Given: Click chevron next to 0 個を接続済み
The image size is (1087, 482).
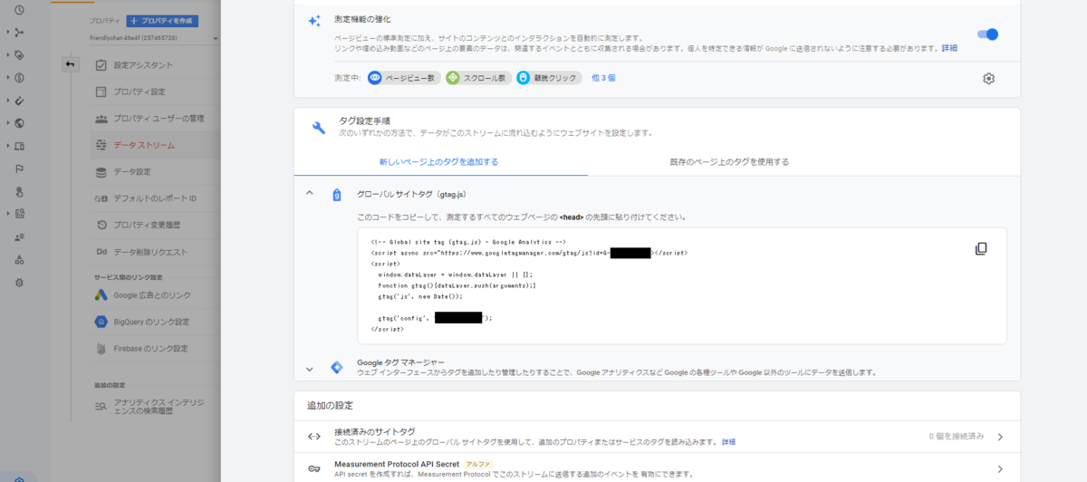Looking at the screenshot, I should pyautogui.click(x=1000, y=437).
